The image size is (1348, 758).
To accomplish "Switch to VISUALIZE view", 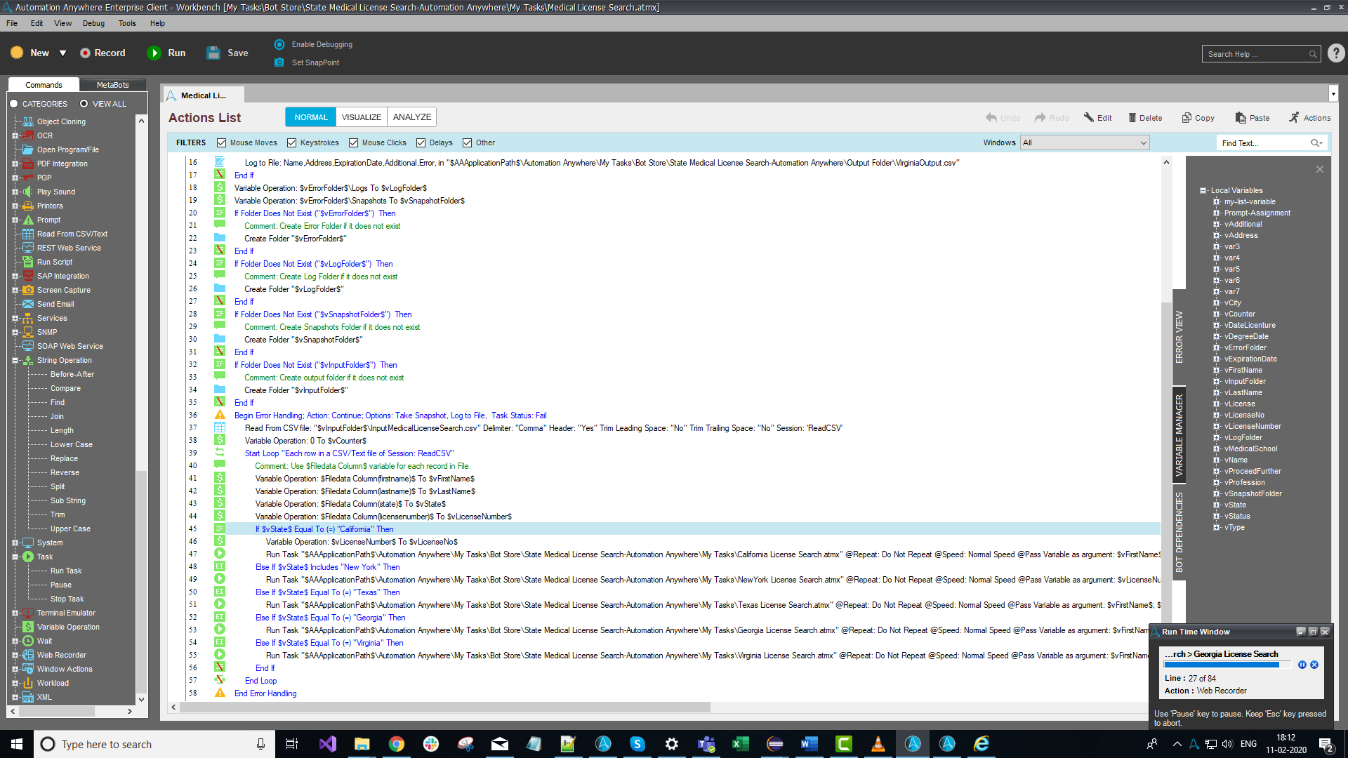I will tap(362, 117).
